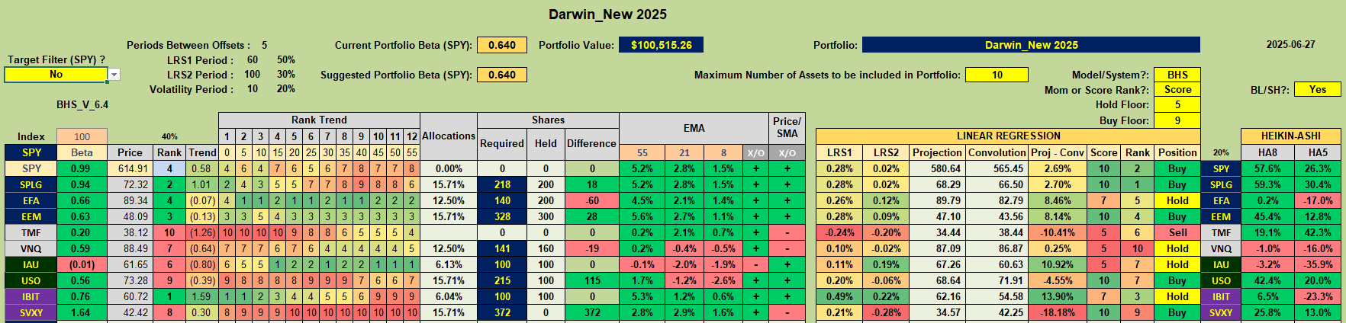Screen dimensions: 1346x323
Task: Click the EEM required shares 328
Action: click(x=502, y=216)
